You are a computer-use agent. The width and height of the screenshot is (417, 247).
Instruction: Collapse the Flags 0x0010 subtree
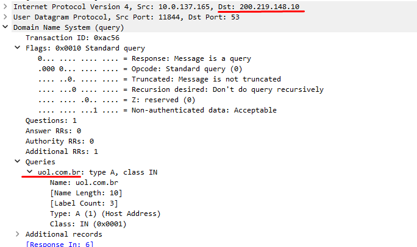click(17, 47)
